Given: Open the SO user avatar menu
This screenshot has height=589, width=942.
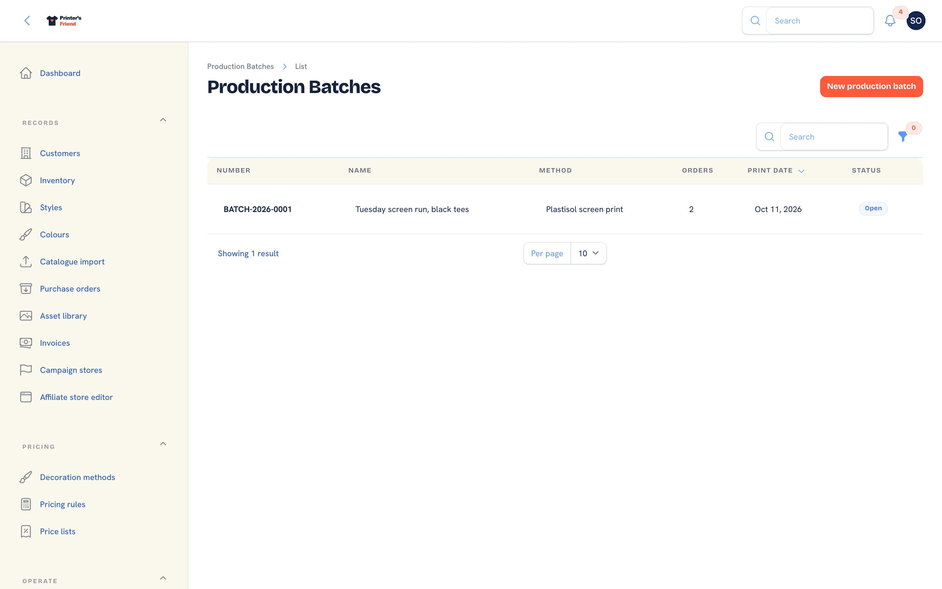Looking at the screenshot, I should click(916, 21).
